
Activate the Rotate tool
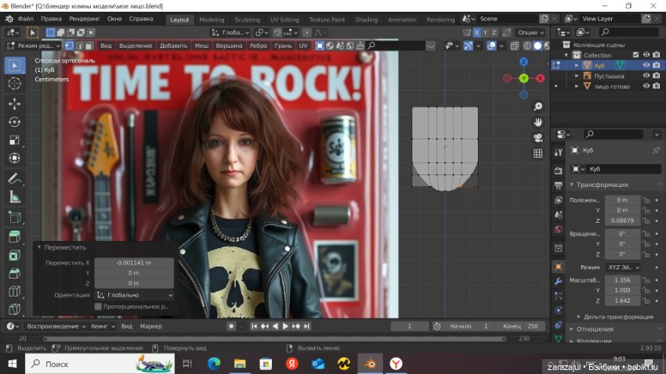(15, 121)
